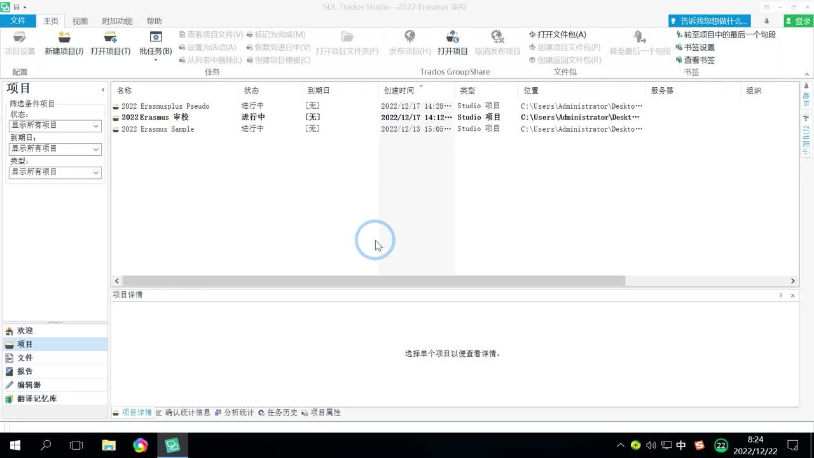The image size is (814, 458).
Task: Open the Translation Memories (翻译记忆库) view
Action: [55, 399]
